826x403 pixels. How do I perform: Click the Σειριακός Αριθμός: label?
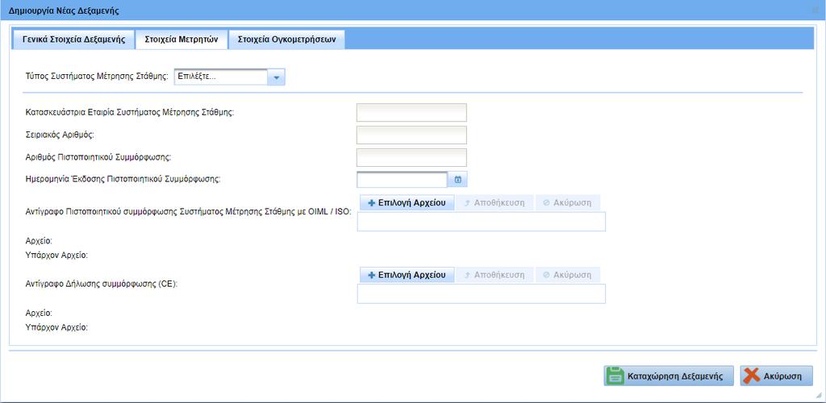(x=60, y=135)
